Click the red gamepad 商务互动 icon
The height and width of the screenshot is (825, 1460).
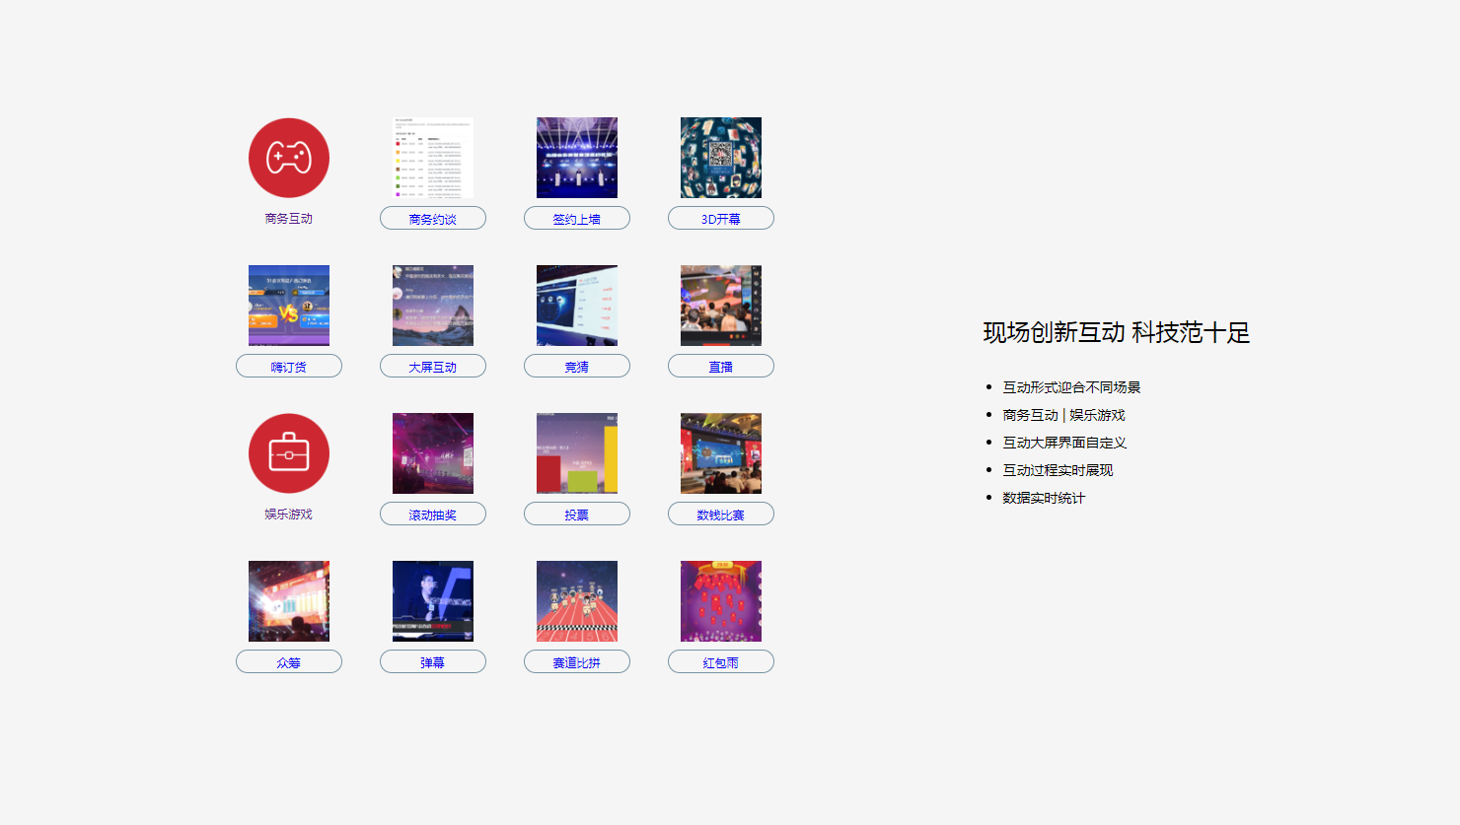[x=289, y=158]
